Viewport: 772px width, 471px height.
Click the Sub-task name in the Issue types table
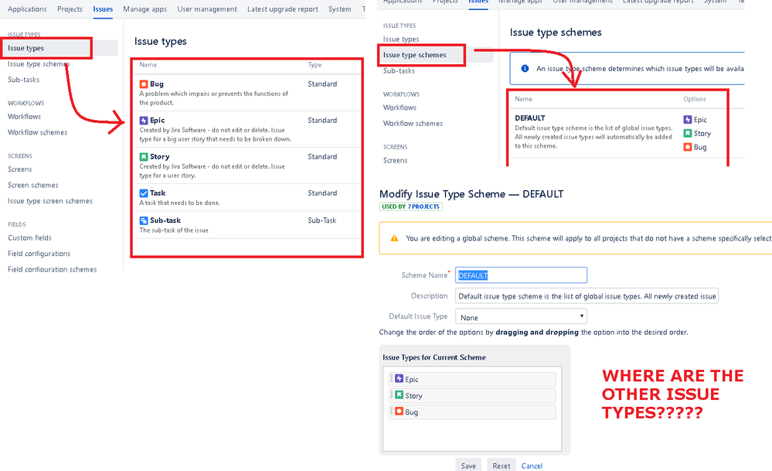165,220
